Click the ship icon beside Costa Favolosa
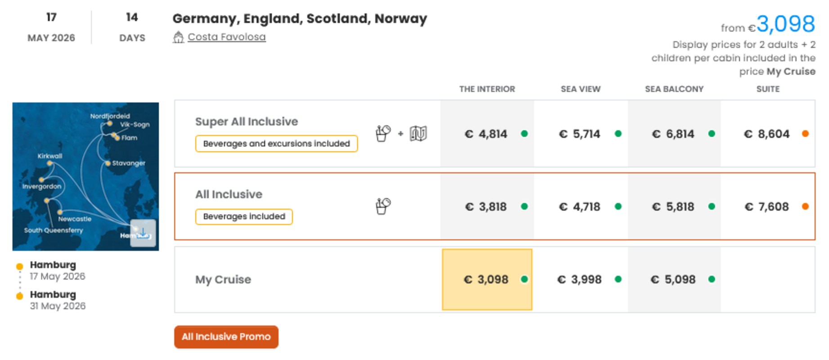The width and height of the screenshot is (829, 360). 178,37
